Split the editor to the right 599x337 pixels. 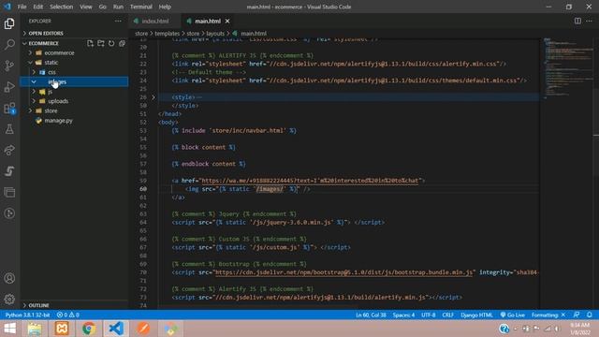pos(577,21)
